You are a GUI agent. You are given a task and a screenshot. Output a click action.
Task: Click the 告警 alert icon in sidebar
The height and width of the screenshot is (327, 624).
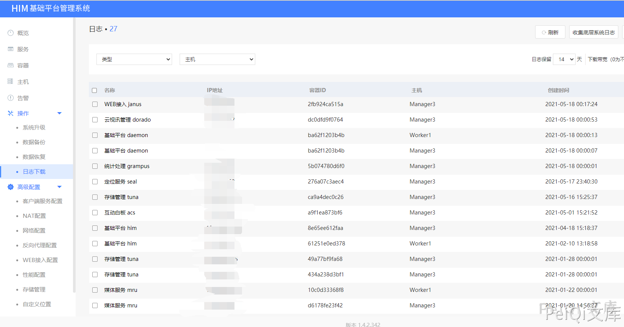tap(11, 98)
